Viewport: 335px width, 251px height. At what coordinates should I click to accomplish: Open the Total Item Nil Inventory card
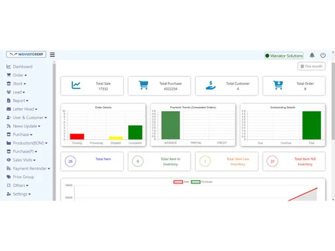(294, 161)
